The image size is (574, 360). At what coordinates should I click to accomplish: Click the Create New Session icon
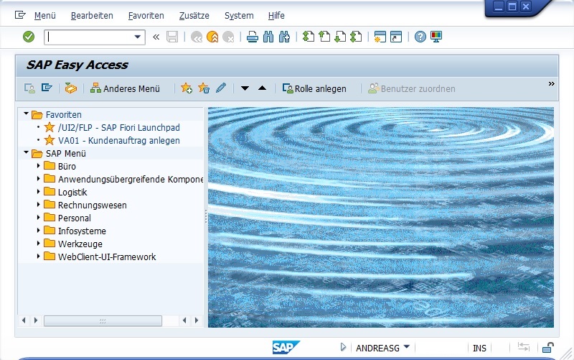(380, 37)
